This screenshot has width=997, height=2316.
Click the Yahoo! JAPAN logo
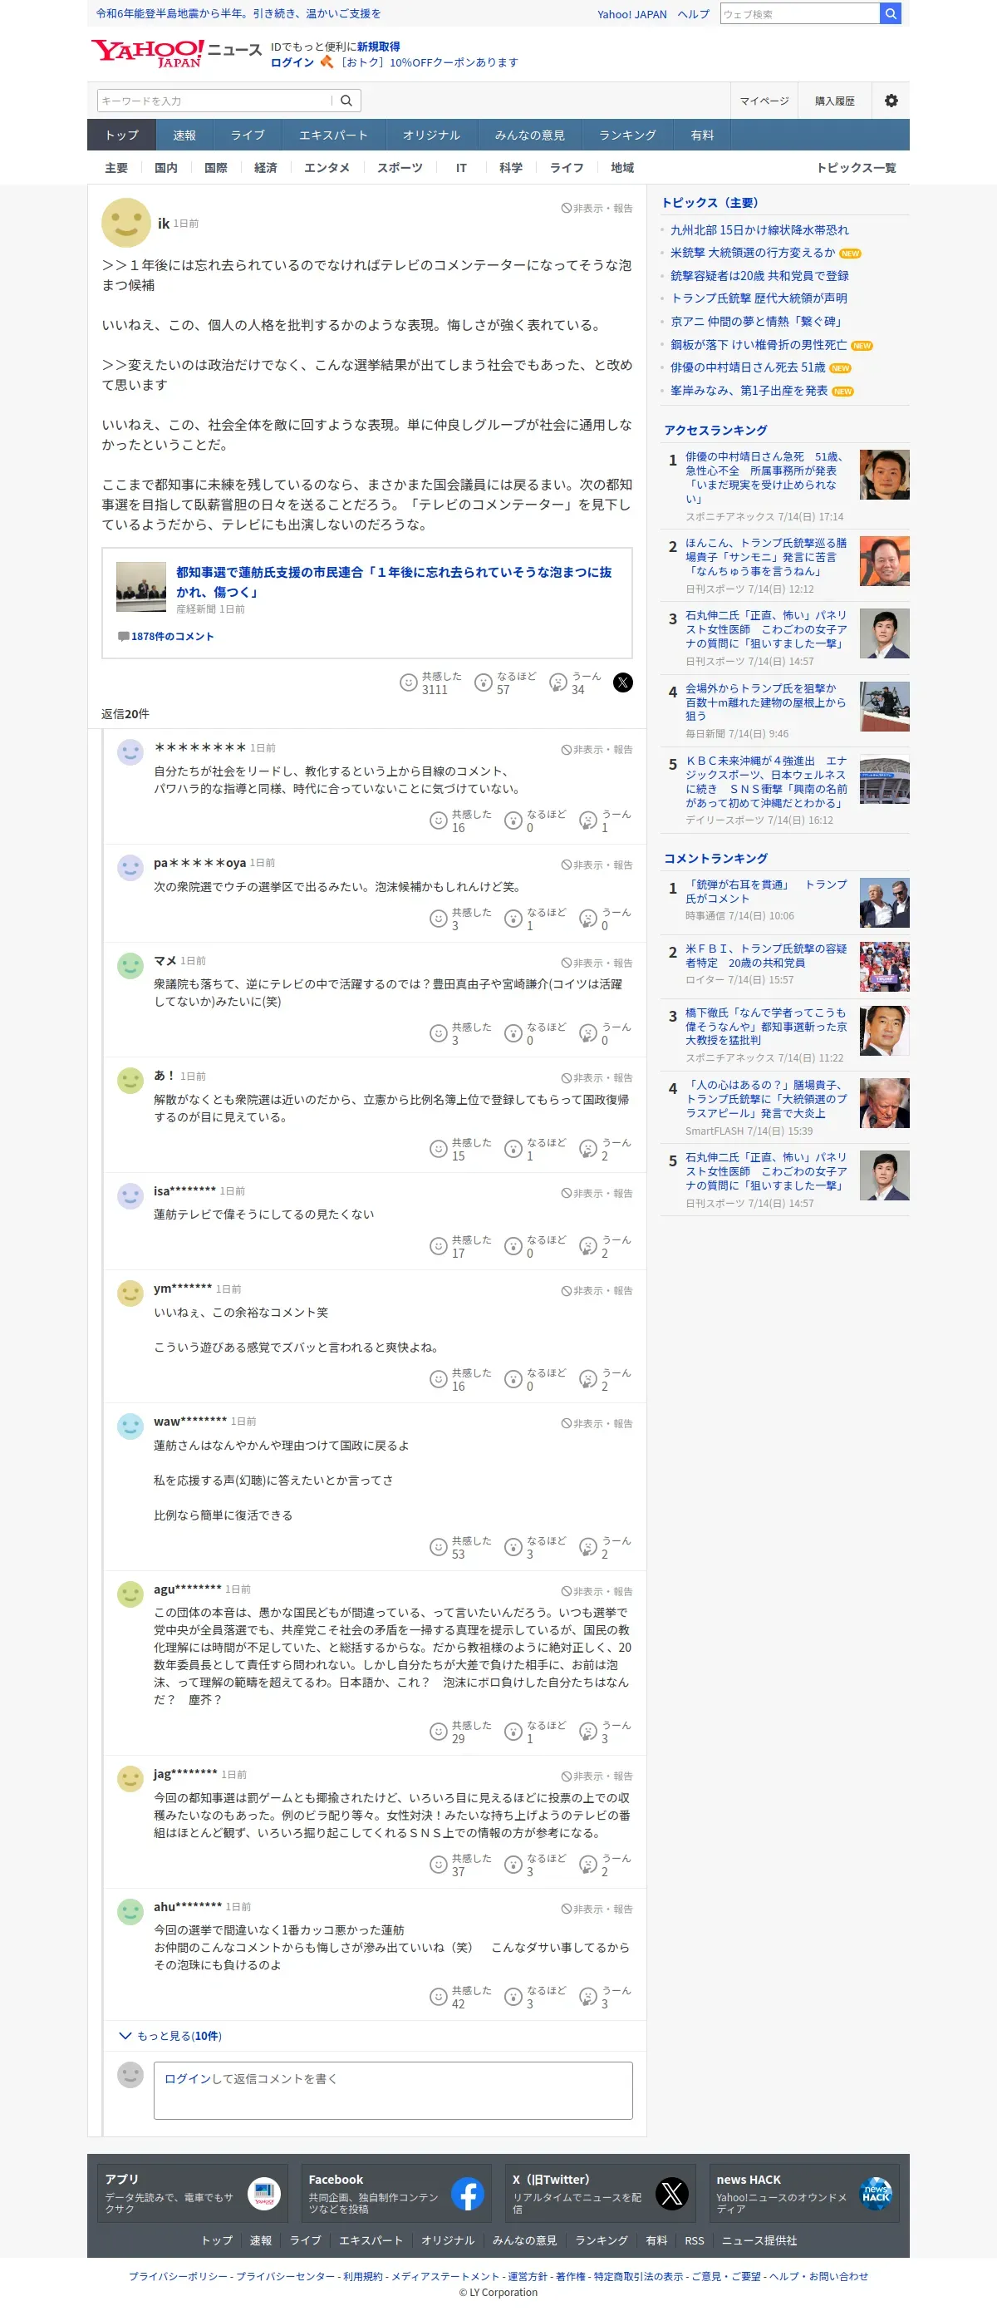click(x=147, y=53)
